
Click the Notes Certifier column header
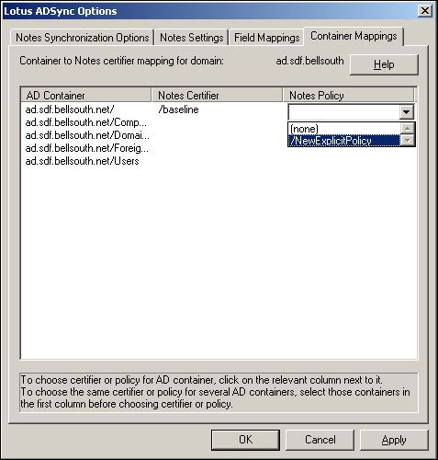pos(217,96)
